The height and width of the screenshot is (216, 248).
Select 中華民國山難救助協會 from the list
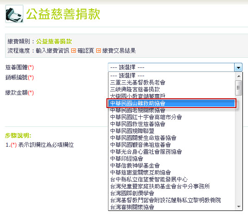pos(172,103)
